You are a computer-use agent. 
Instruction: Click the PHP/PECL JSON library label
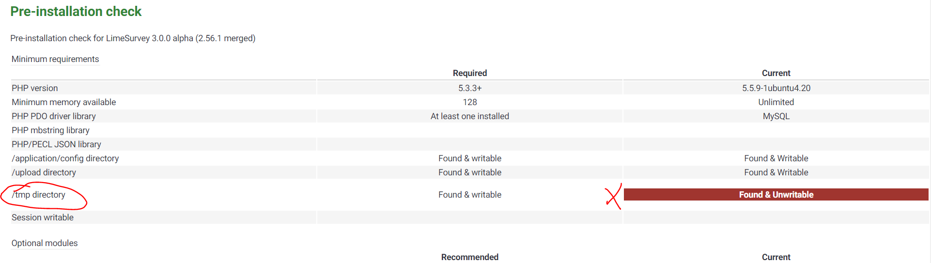coord(57,144)
